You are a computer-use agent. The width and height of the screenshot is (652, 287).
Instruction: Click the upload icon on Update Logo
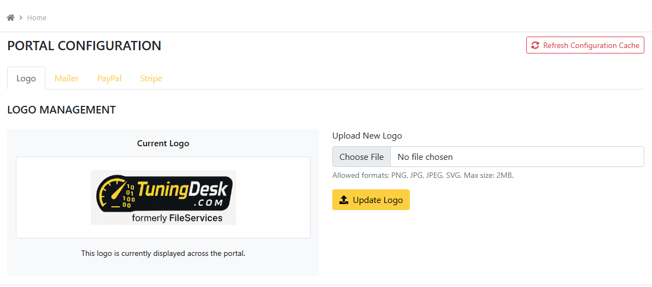point(344,200)
